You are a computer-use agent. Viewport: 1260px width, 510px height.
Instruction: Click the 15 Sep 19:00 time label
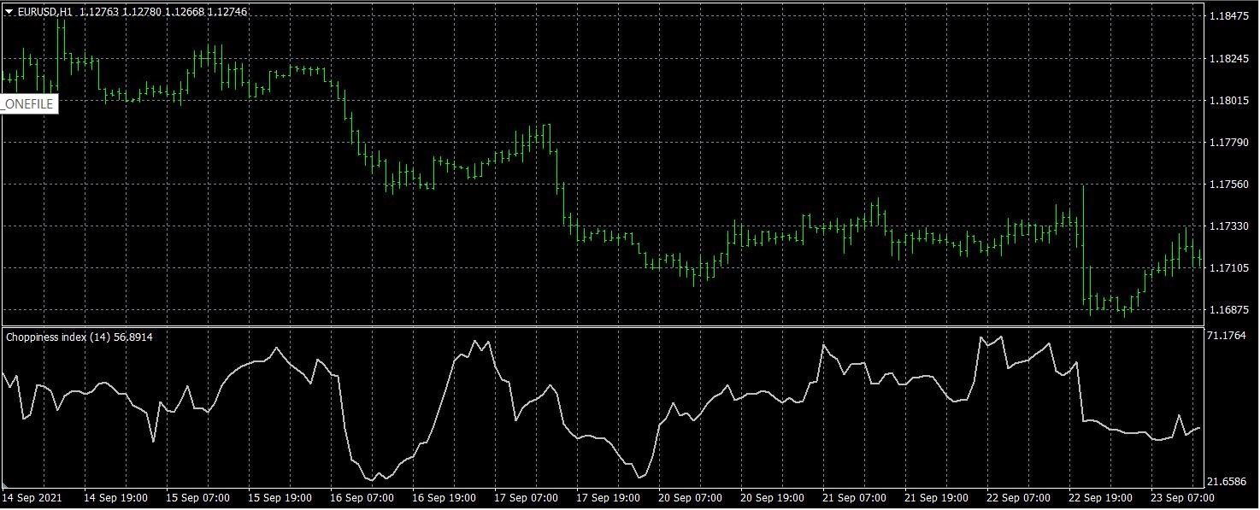(x=280, y=498)
